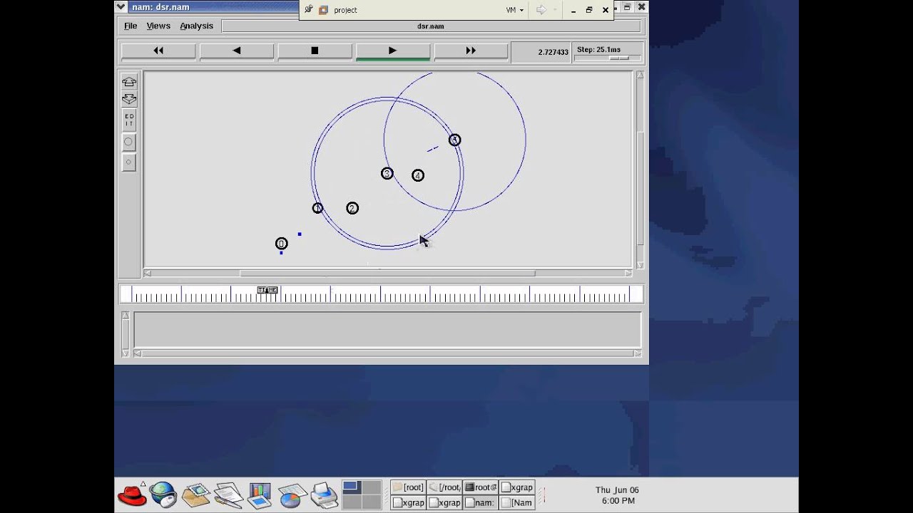913x513 pixels.
Task: Launch the word processor icon in panel
Action: 228,495
